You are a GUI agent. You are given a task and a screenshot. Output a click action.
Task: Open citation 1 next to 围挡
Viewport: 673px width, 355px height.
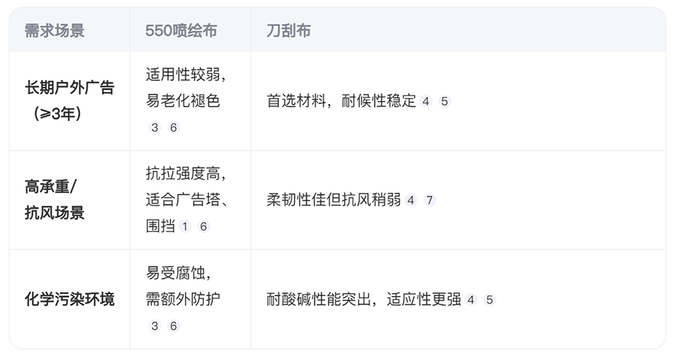185,227
